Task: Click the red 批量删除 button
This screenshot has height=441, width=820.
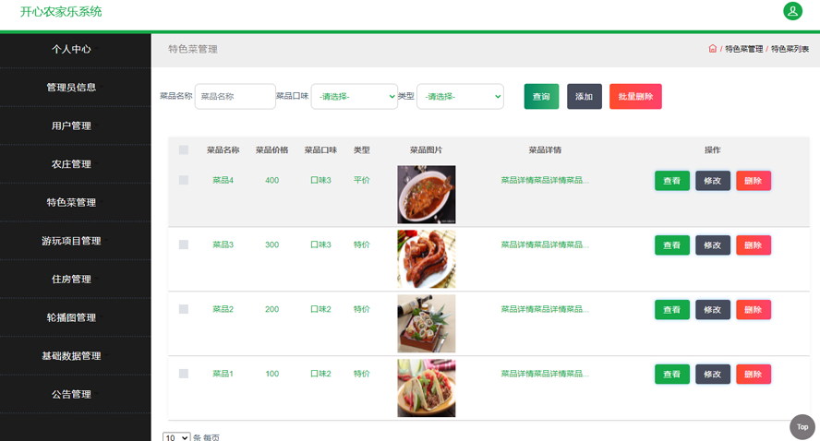Action: [635, 97]
